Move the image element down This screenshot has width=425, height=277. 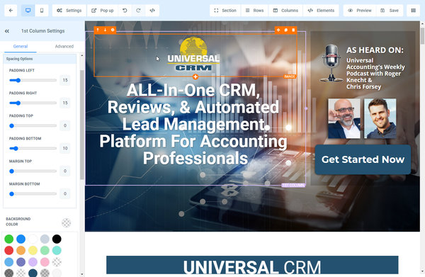pos(105,30)
